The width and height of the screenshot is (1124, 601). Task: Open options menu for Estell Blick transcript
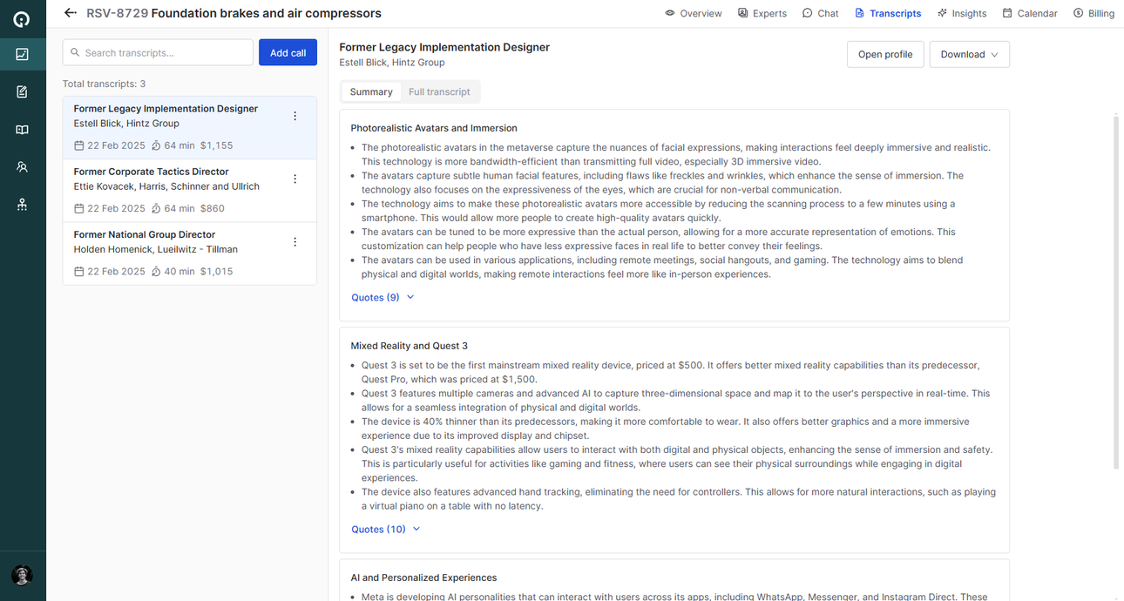(295, 116)
